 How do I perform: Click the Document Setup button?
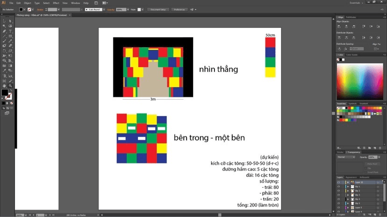(x=158, y=9)
